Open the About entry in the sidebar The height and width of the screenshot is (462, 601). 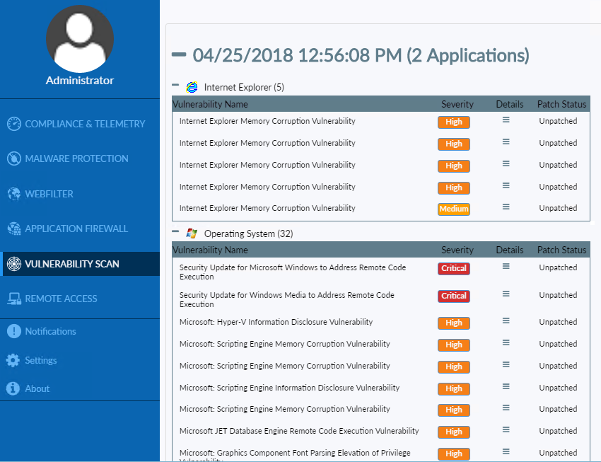tap(37, 388)
